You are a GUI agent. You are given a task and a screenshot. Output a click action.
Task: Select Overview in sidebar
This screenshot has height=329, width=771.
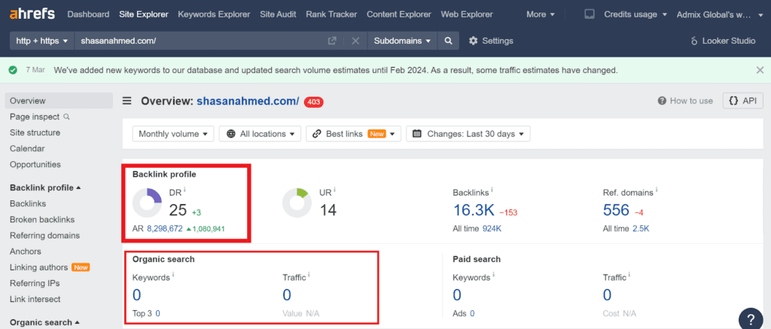pyautogui.click(x=59, y=101)
